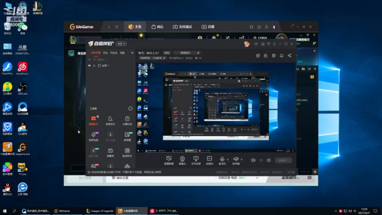
Task: Open 歌词助手 tool in toolbox
Action: tap(127, 152)
